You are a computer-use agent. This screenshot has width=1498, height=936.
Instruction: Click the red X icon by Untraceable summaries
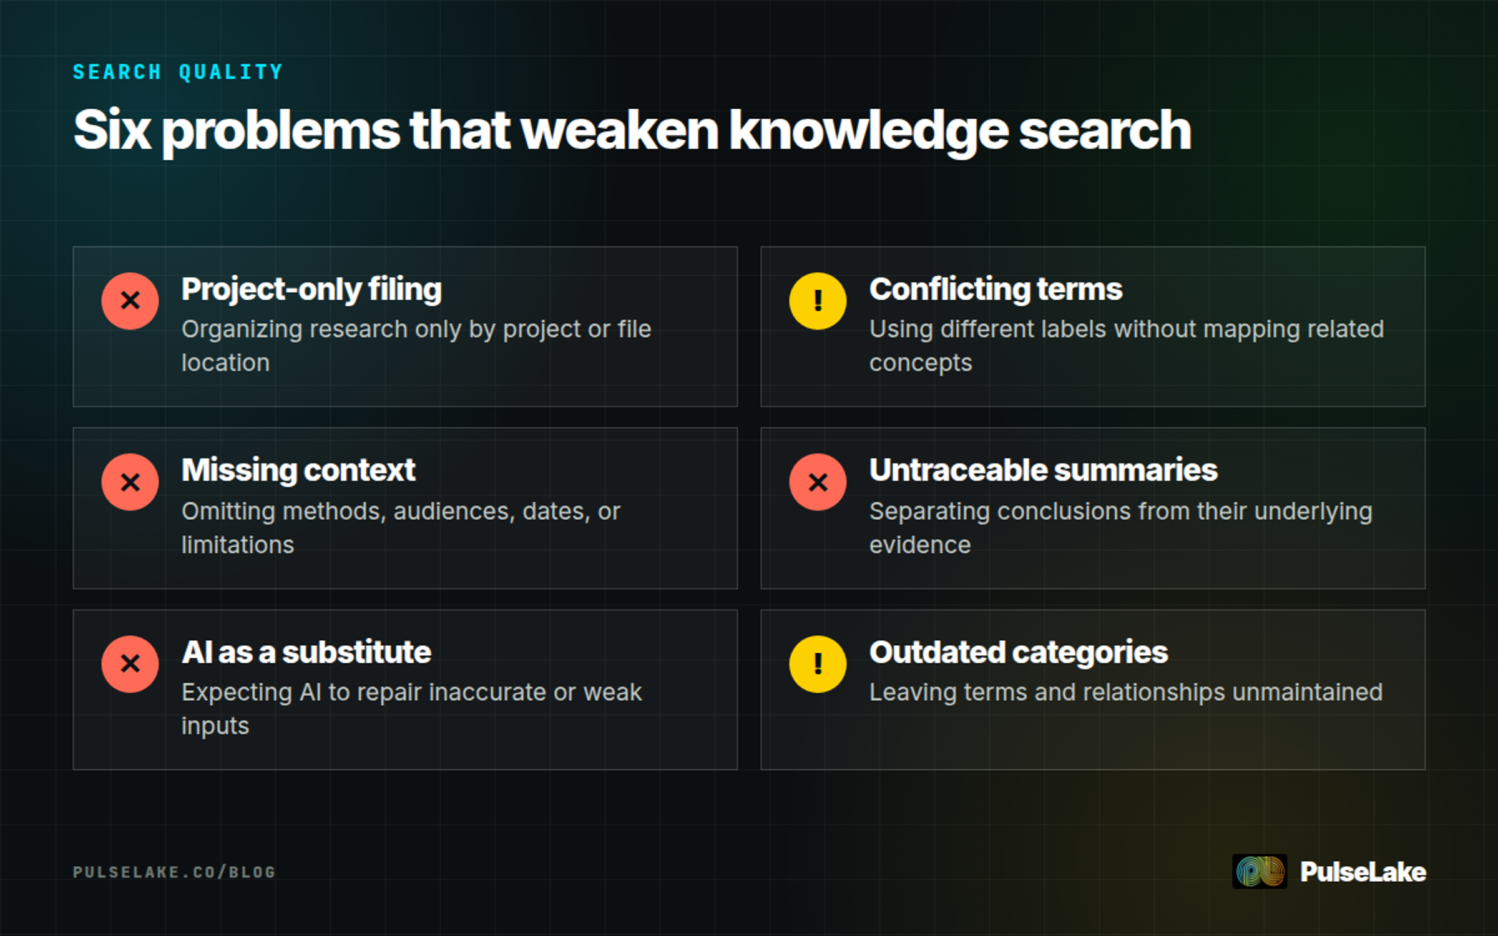click(818, 482)
